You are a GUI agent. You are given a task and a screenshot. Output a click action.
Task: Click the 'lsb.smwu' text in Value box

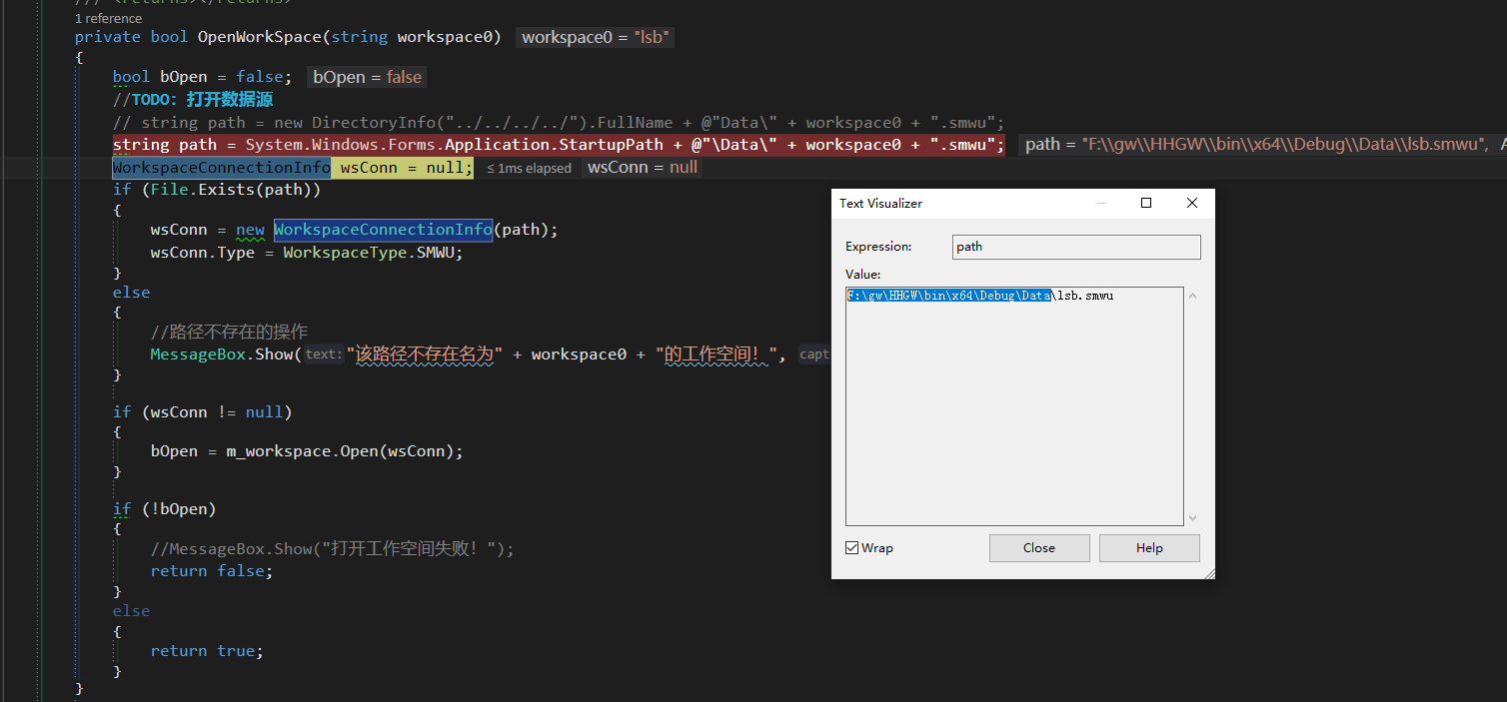click(1085, 296)
